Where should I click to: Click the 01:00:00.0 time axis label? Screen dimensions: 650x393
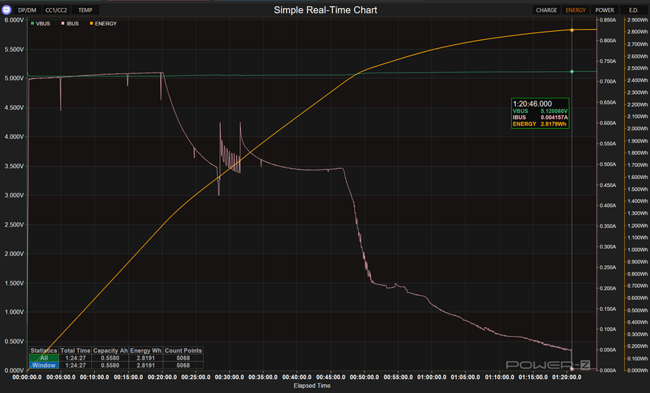432,377
